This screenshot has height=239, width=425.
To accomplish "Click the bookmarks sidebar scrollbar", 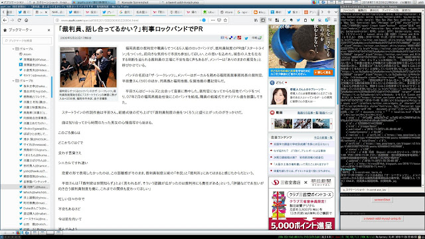I will 52,87.
